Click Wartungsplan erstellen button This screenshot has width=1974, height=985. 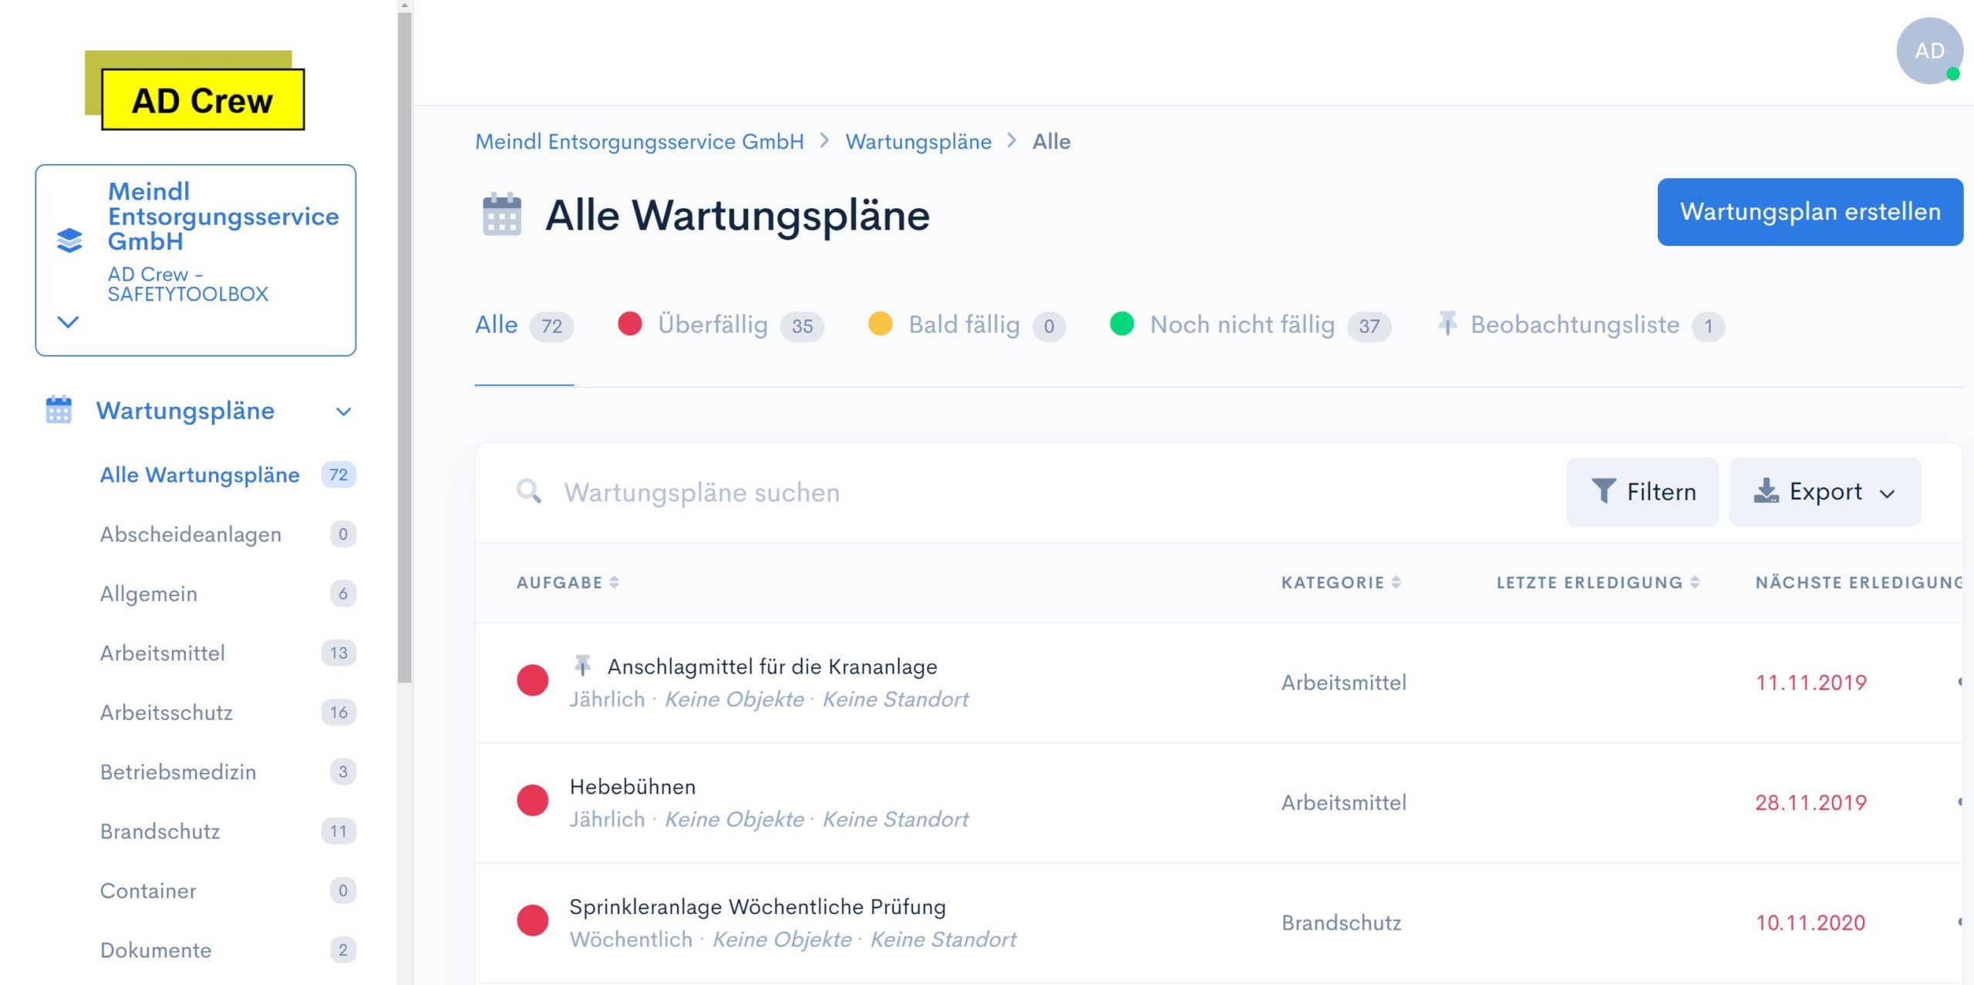click(1810, 212)
